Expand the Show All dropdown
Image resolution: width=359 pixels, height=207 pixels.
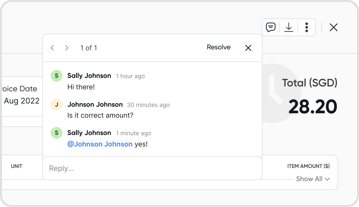[313, 179]
